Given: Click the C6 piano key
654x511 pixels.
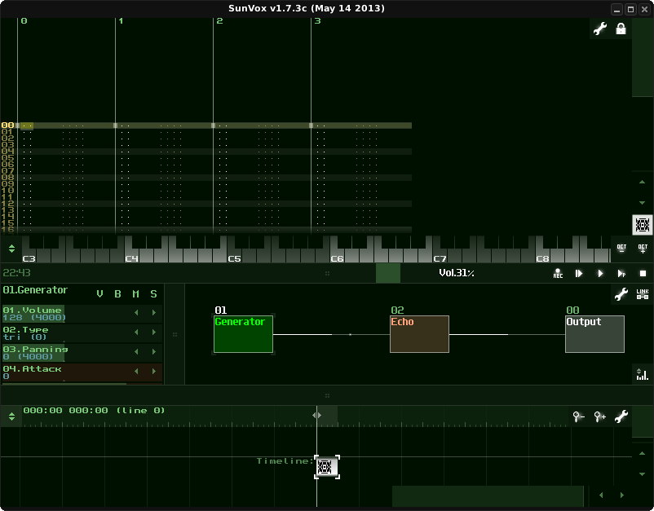Looking at the screenshot, I should [337, 256].
